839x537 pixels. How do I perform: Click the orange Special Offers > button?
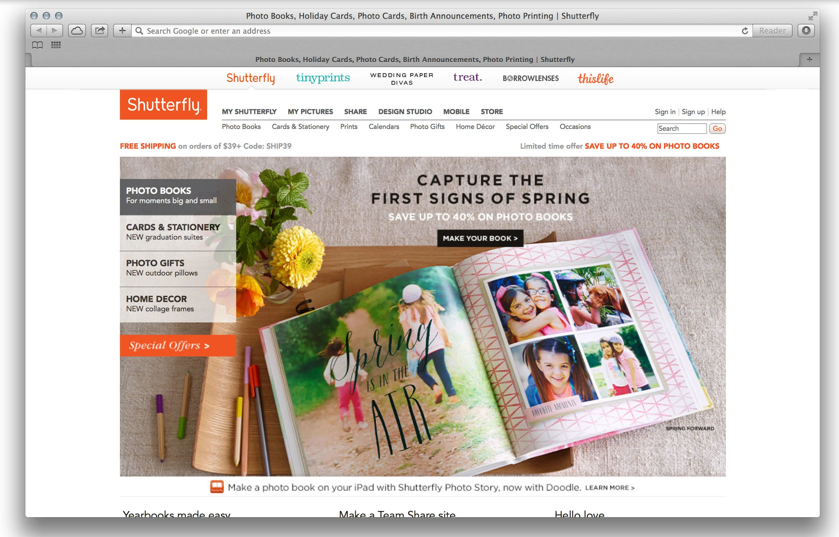pyautogui.click(x=178, y=346)
